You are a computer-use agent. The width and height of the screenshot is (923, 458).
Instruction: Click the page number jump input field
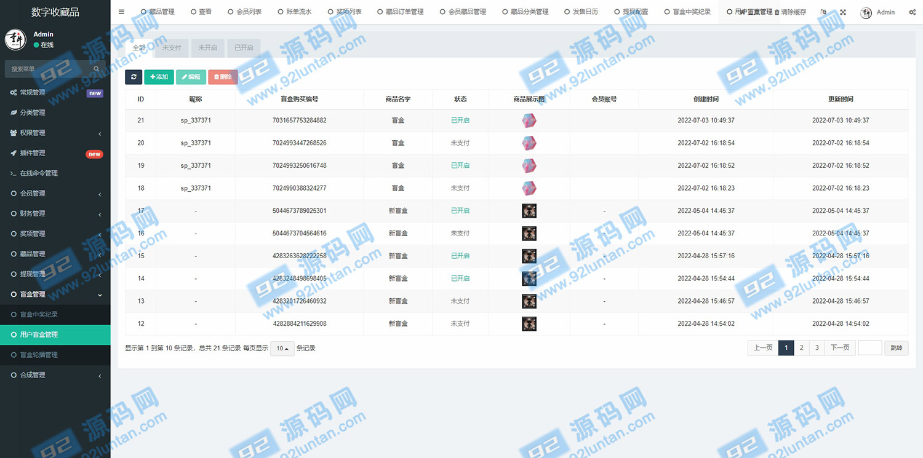click(869, 348)
